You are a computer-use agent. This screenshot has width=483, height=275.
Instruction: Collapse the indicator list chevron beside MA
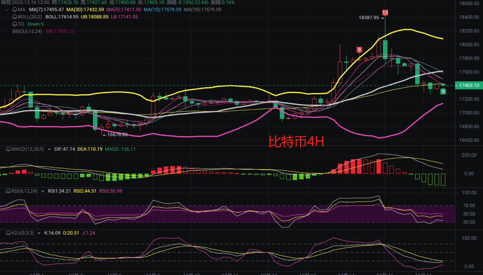[6, 9]
